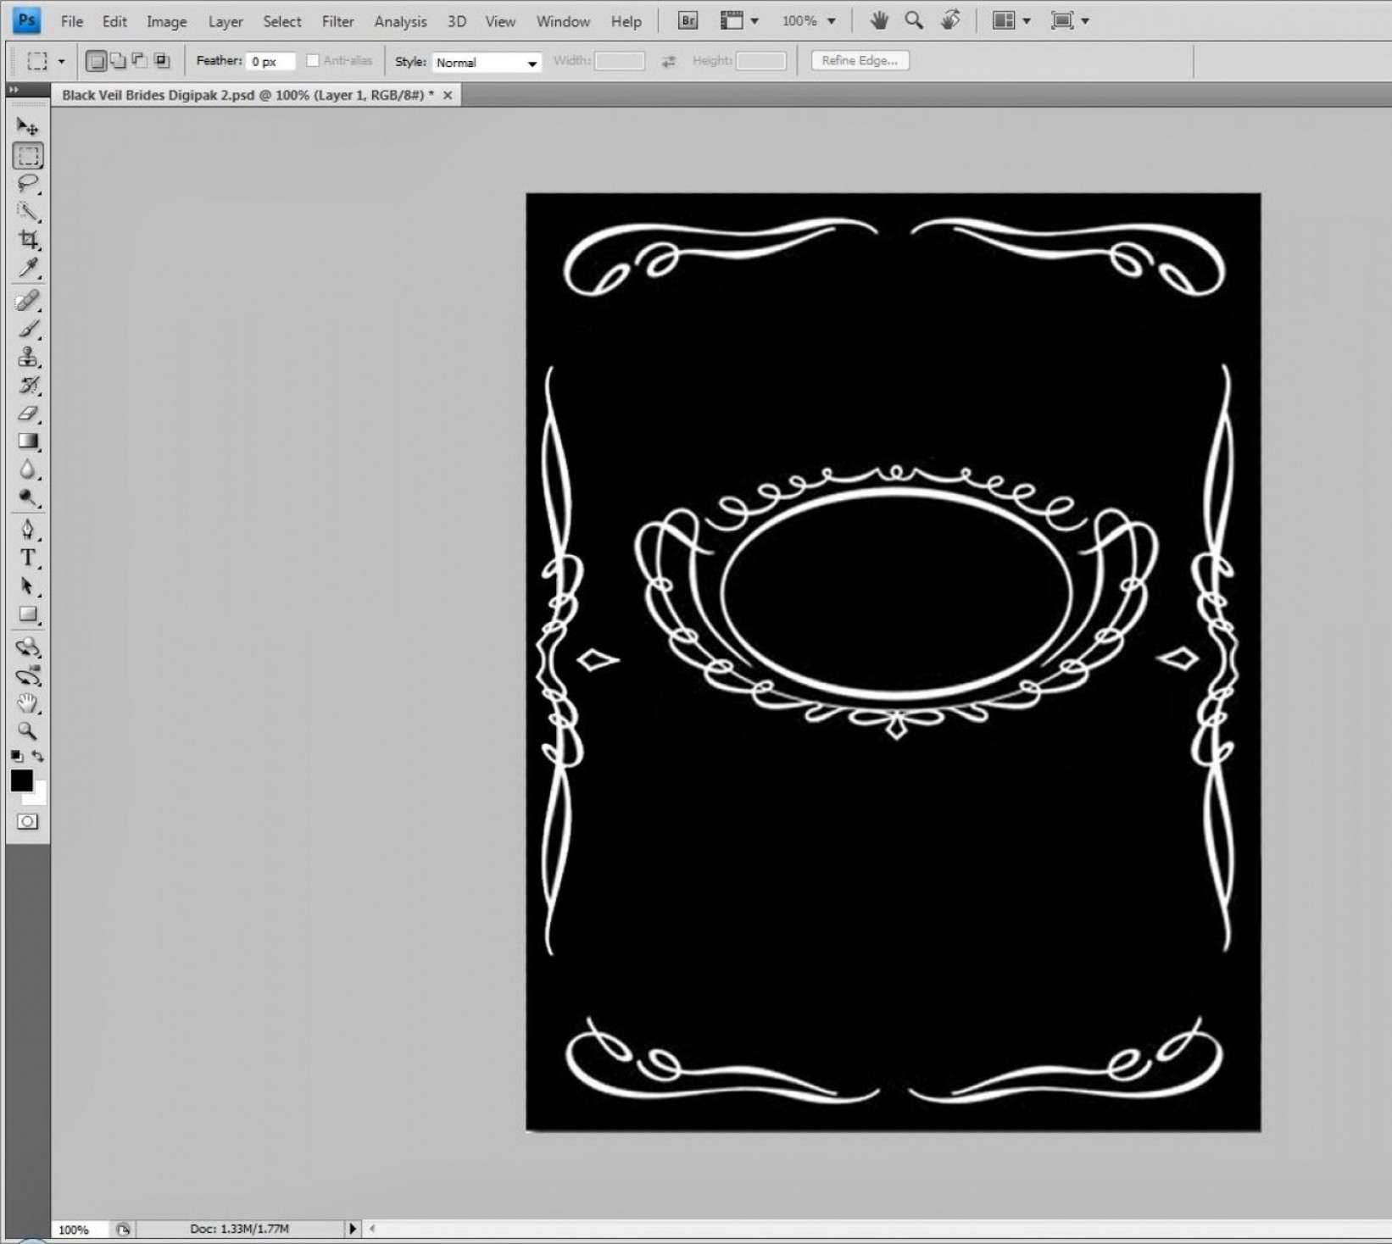The height and width of the screenshot is (1244, 1392).
Task: Click the Refine Edge button
Action: pos(860,61)
